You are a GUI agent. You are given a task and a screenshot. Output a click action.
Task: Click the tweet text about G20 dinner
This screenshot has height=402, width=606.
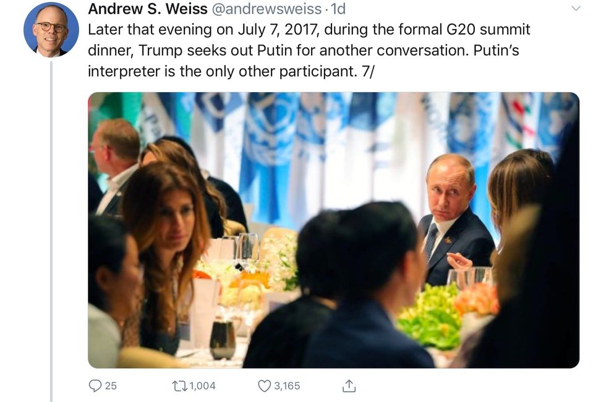pyautogui.click(x=309, y=50)
